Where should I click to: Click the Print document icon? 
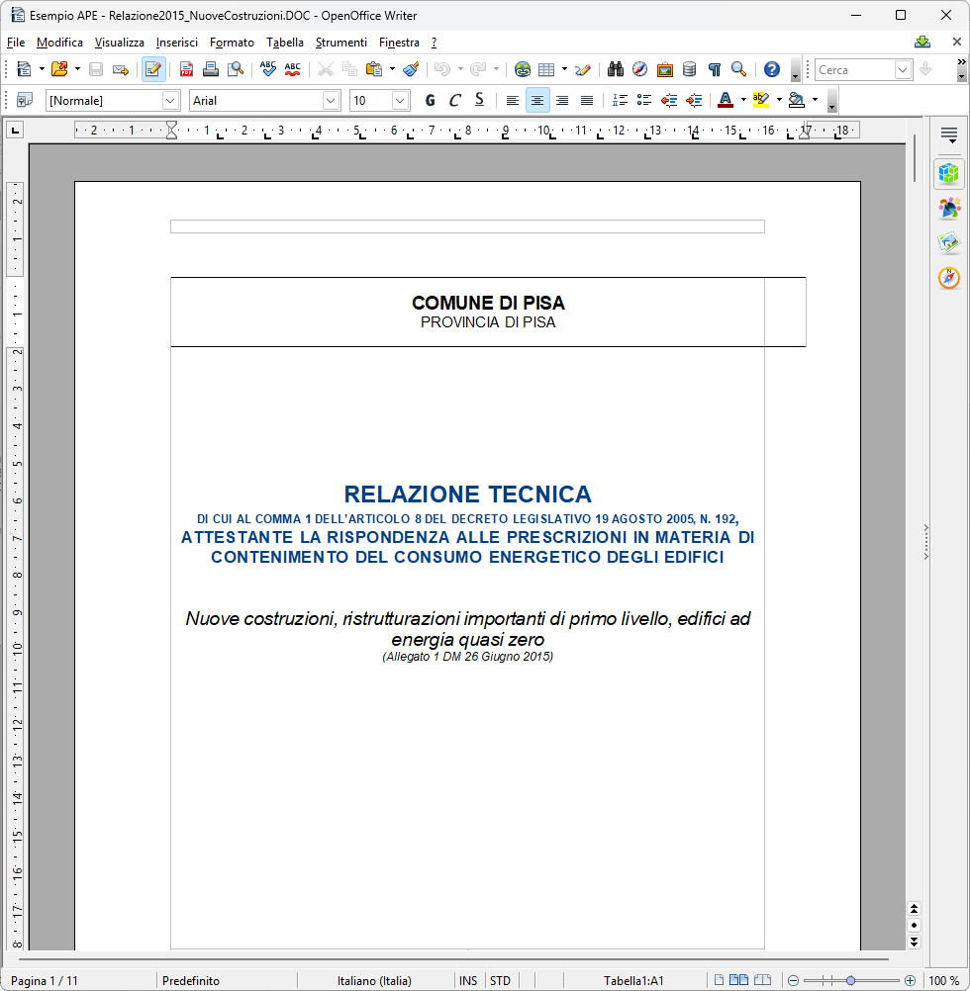[210, 69]
